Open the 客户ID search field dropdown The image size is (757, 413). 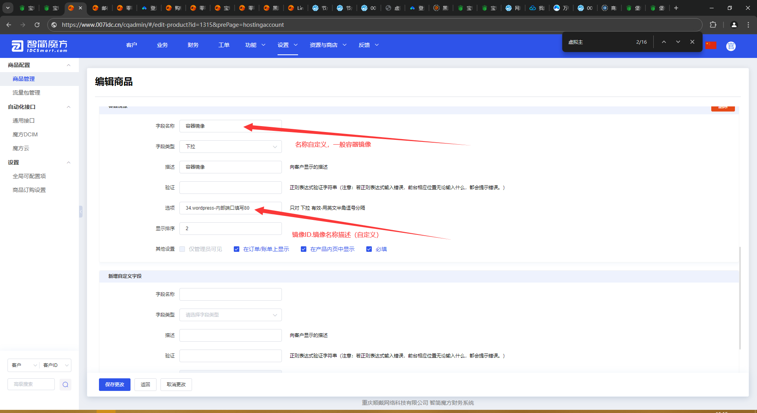tap(56, 365)
